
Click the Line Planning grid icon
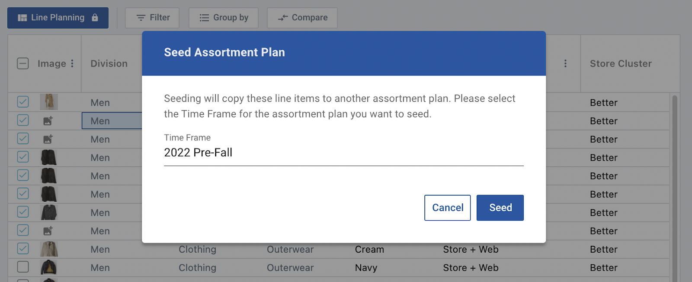pyautogui.click(x=22, y=18)
